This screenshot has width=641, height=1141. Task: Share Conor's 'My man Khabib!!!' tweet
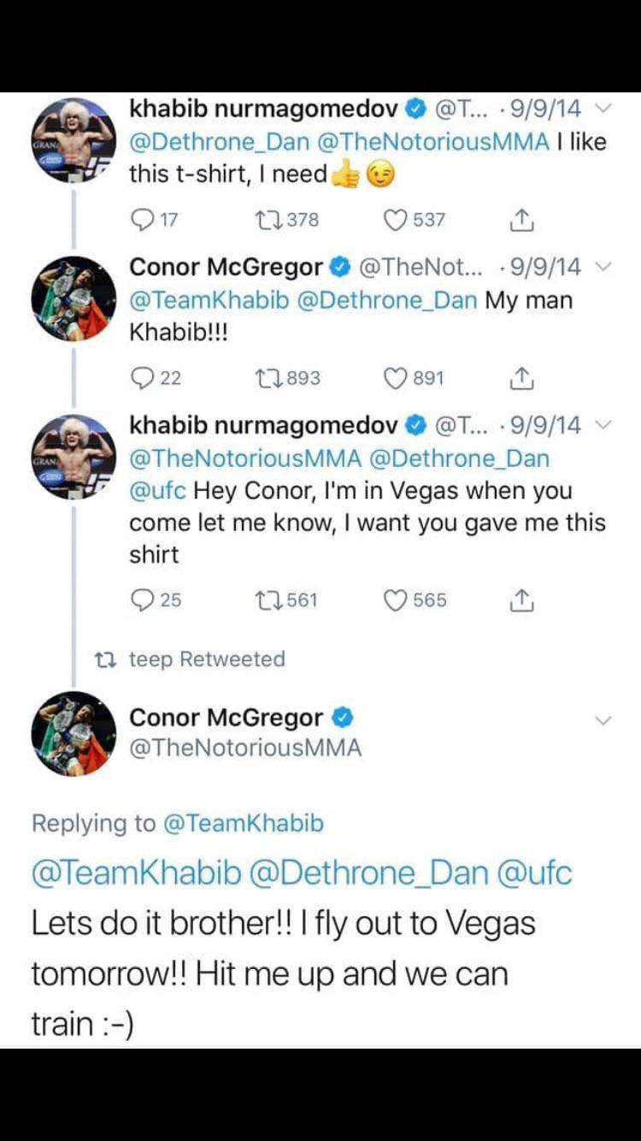click(520, 377)
